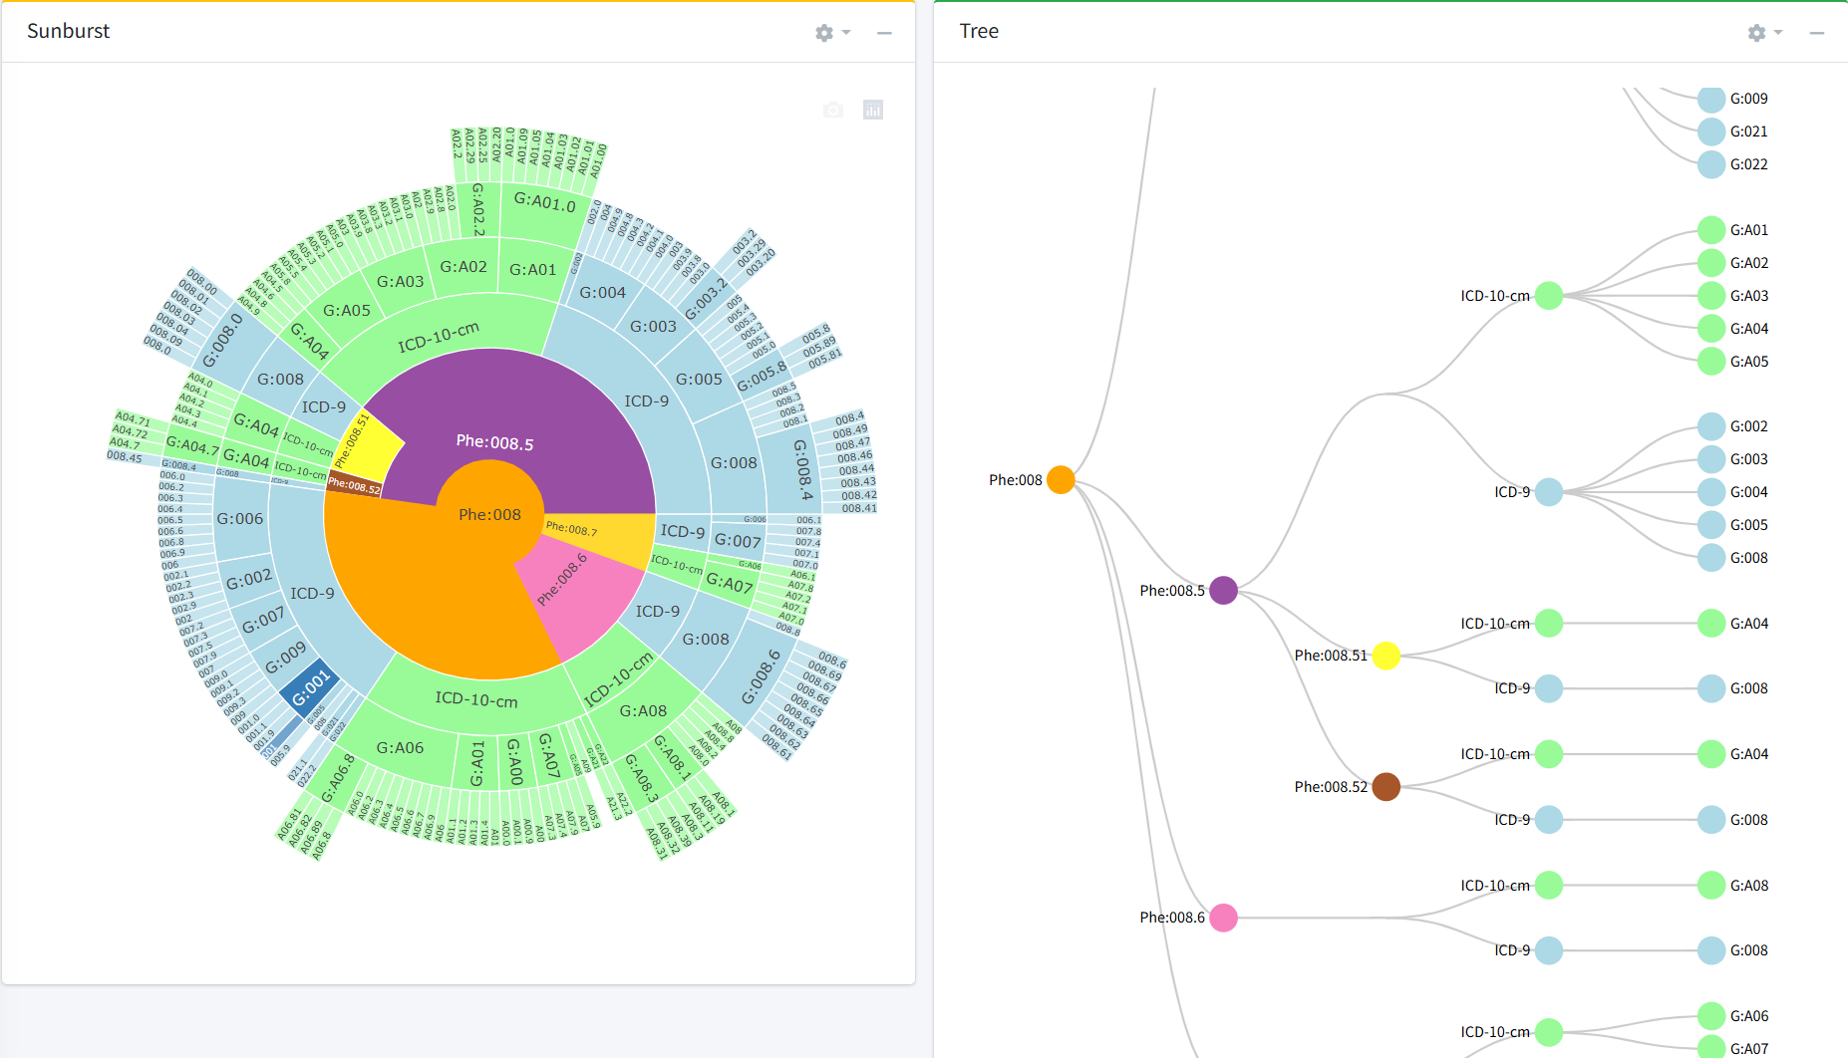This screenshot has width=1848, height=1058.
Task: Click the Phe:008 sunburst center circle
Action: [x=488, y=515]
